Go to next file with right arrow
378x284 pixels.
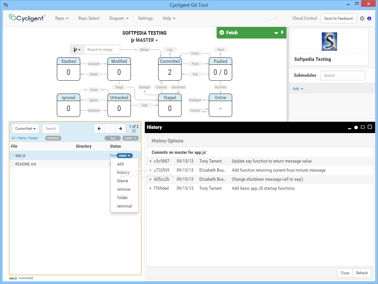120,129
